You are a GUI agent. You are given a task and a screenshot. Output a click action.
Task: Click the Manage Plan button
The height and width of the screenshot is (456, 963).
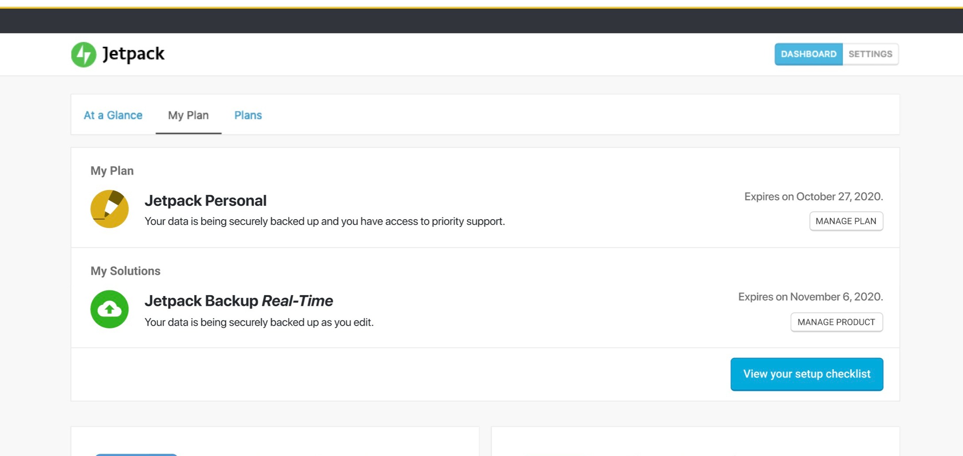[846, 221]
